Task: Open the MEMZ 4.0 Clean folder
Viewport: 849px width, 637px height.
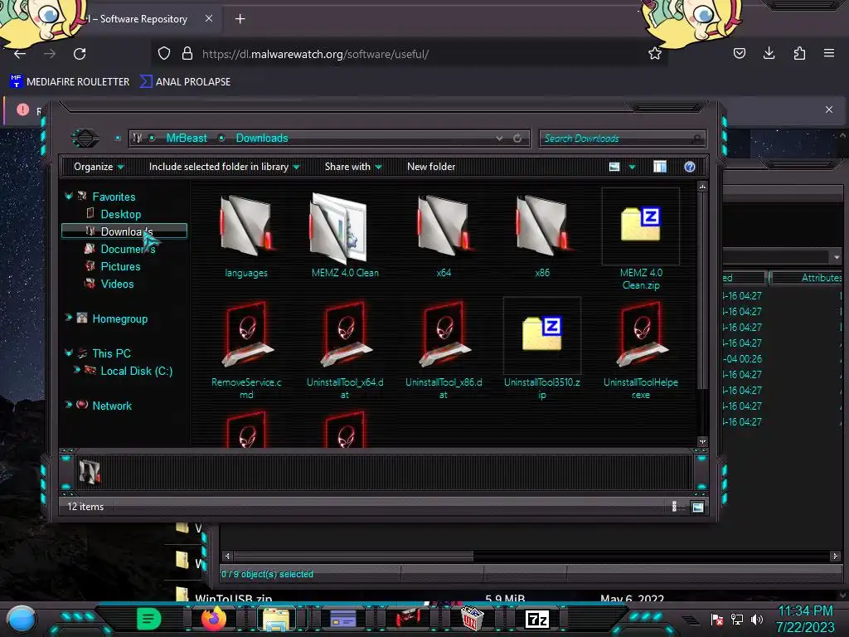Action: [345, 236]
